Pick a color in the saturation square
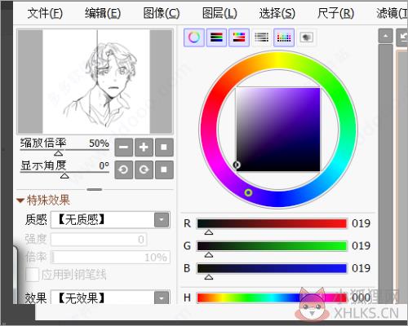Viewport: 408px width, 326px height. point(277,130)
